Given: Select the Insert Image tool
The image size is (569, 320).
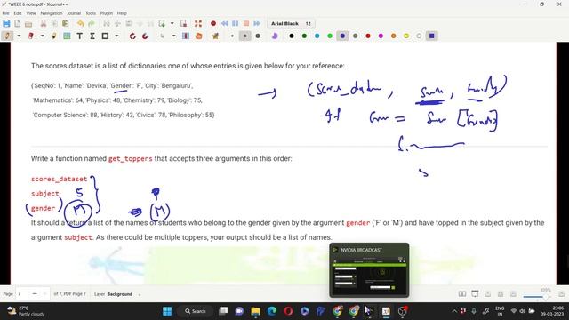Looking at the screenshot, I should click(67, 36).
